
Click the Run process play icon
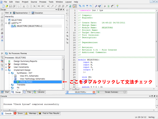tap(105, 6)
